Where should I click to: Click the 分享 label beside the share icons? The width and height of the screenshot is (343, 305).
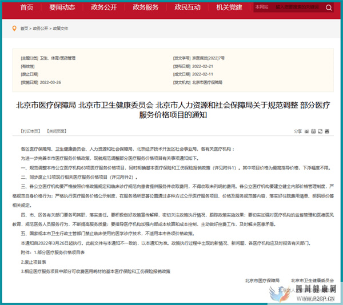pyautogui.click(x=298, y=131)
